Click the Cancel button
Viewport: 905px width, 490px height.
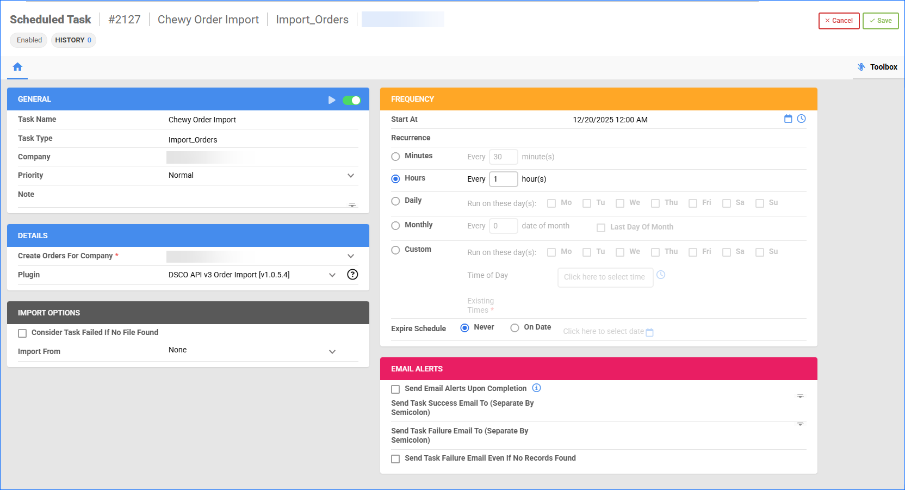pyautogui.click(x=839, y=21)
